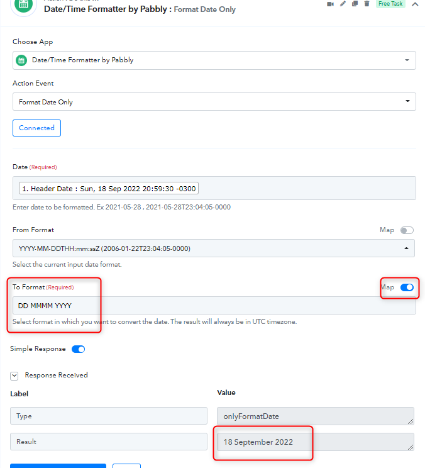Collapse the Response Received section

[x=14, y=376]
